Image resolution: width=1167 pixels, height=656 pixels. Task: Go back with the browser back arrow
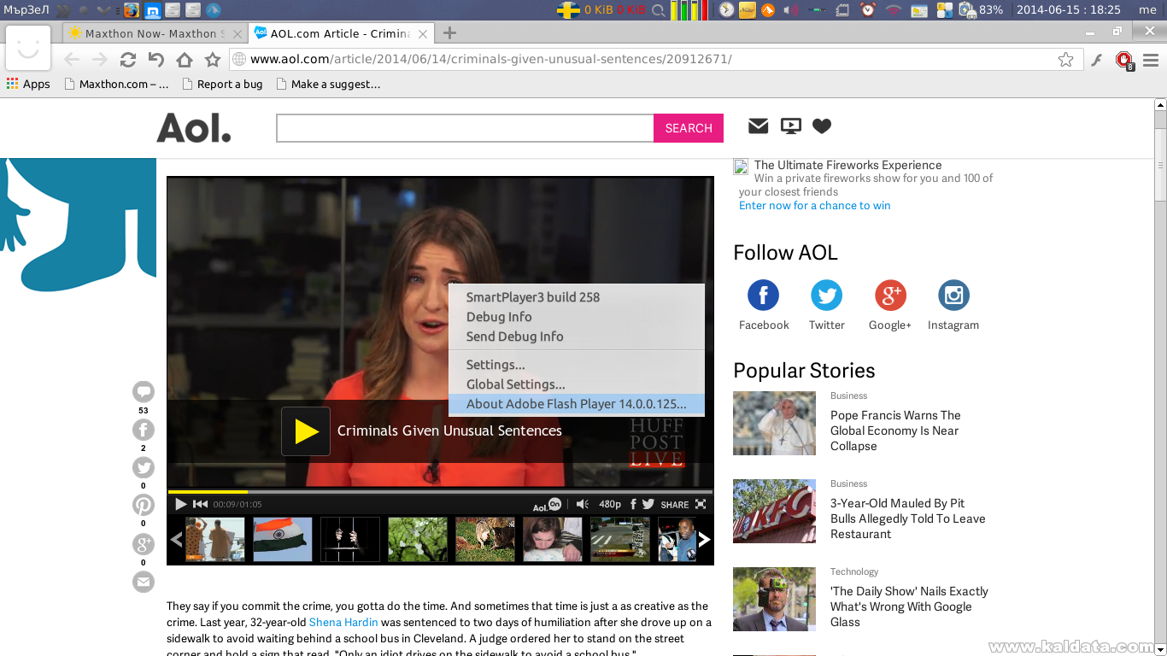point(72,60)
